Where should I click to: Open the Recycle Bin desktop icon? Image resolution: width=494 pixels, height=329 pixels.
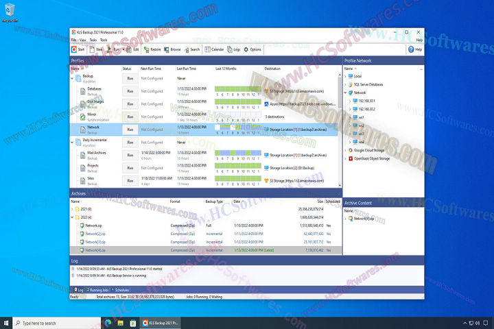(10, 13)
